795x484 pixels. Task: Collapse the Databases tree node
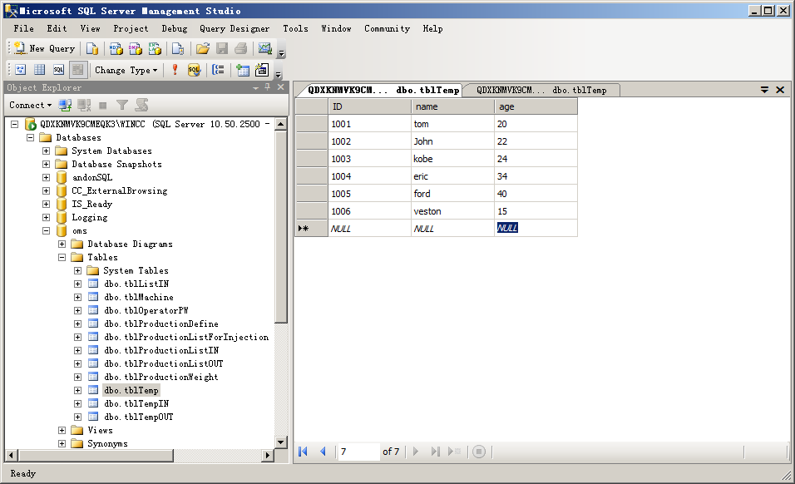tap(31, 138)
